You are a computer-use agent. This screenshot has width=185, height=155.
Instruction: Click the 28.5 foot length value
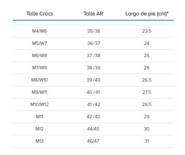point(147,105)
